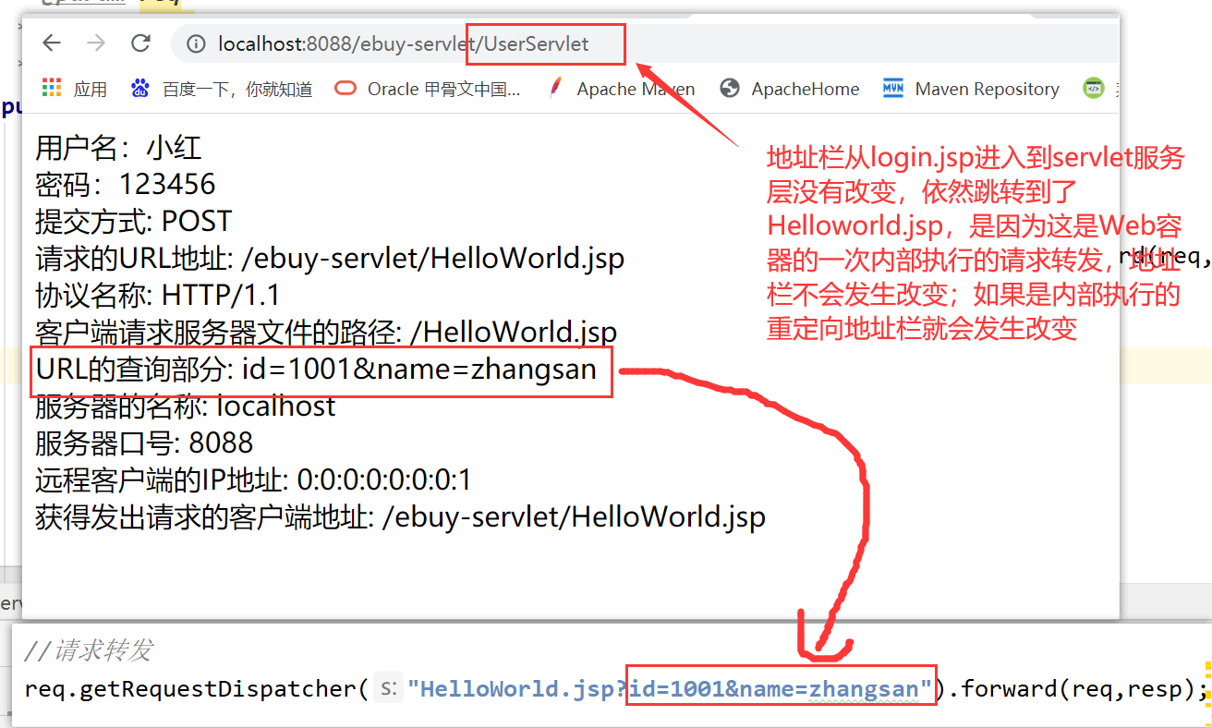Open Oracle 甲骨文中国 bookmark

(x=444, y=89)
